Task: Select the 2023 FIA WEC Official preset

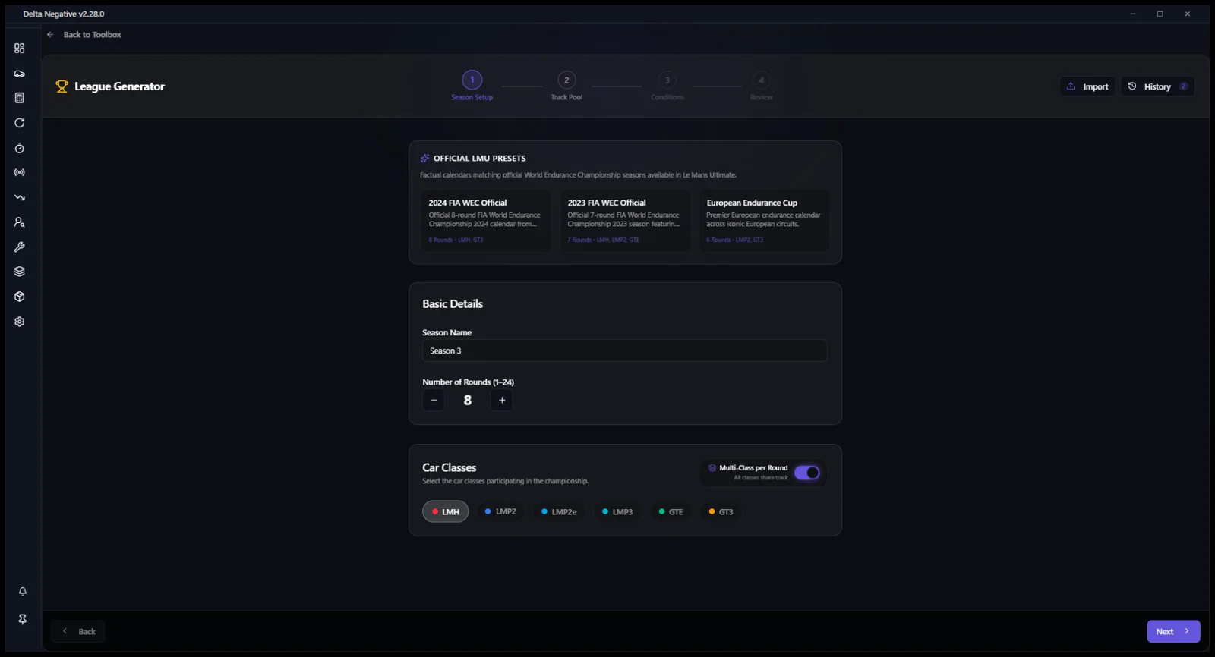Action: click(625, 221)
